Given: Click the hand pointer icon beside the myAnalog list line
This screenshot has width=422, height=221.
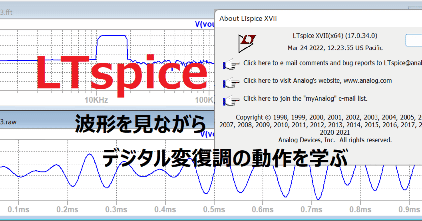Looking at the screenshot, I should tap(231, 101).
